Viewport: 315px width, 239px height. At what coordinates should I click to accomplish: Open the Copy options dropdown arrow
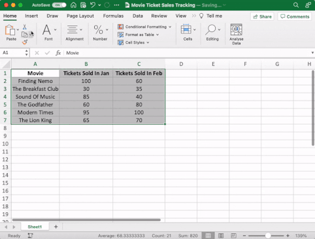tap(30, 35)
